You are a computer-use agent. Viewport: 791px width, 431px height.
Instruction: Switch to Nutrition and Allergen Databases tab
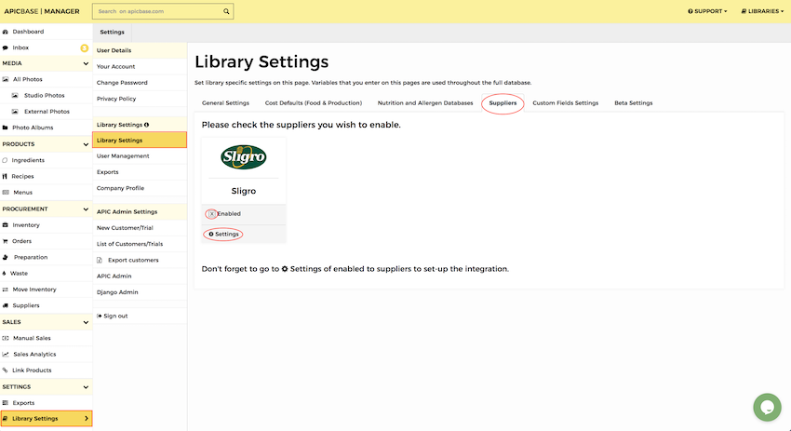[425, 103]
